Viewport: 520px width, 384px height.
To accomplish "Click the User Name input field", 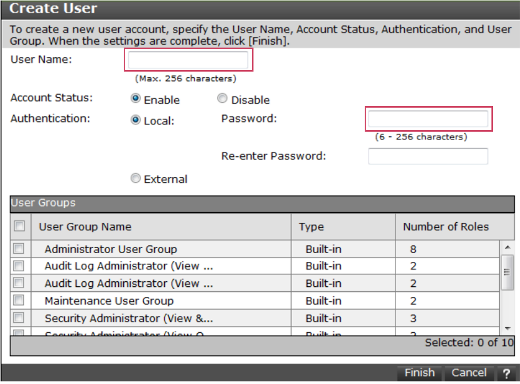I will pyautogui.click(x=188, y=60).
